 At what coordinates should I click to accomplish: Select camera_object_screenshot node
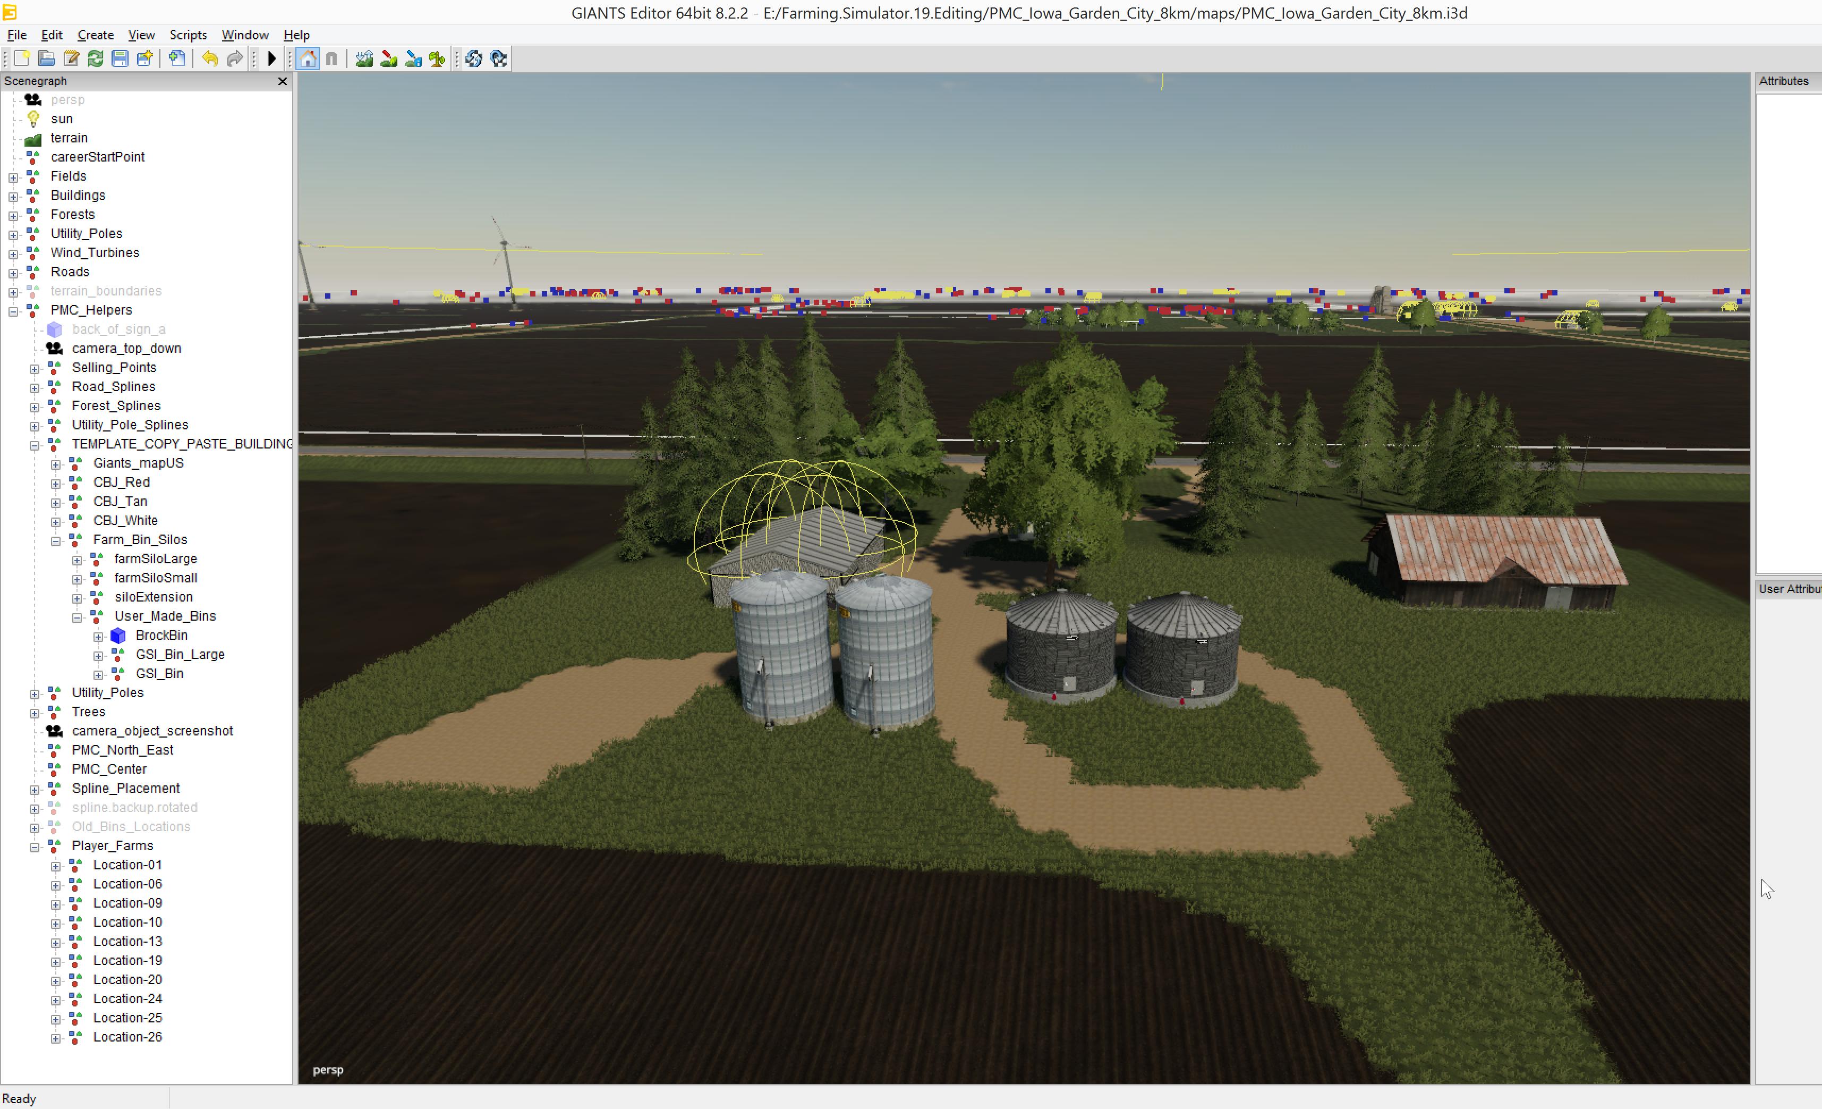pyautogui.click(x=152, y=730)
